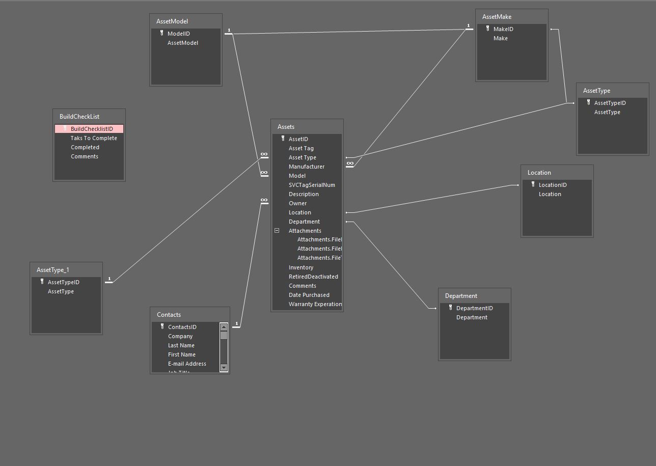Click the ModelID primary key icon
The width and height of the screenshot is (656, 466).
162,33
